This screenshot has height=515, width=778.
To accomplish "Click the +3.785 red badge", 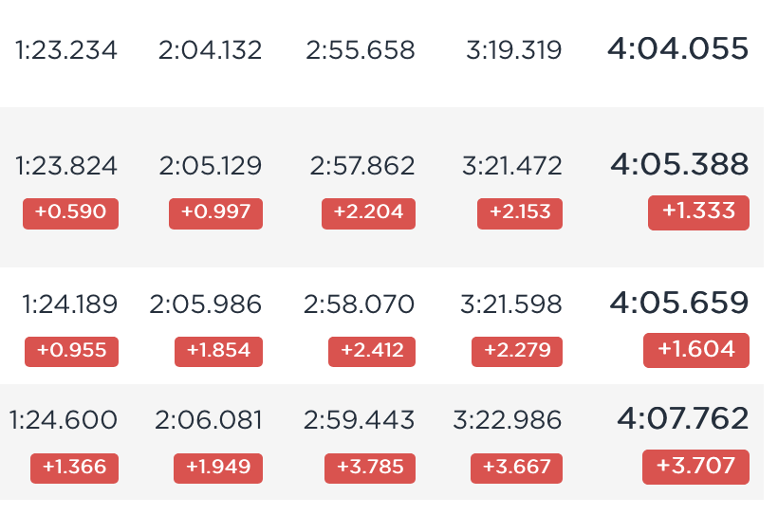I will pyautogui.click(x=370, y=468).
